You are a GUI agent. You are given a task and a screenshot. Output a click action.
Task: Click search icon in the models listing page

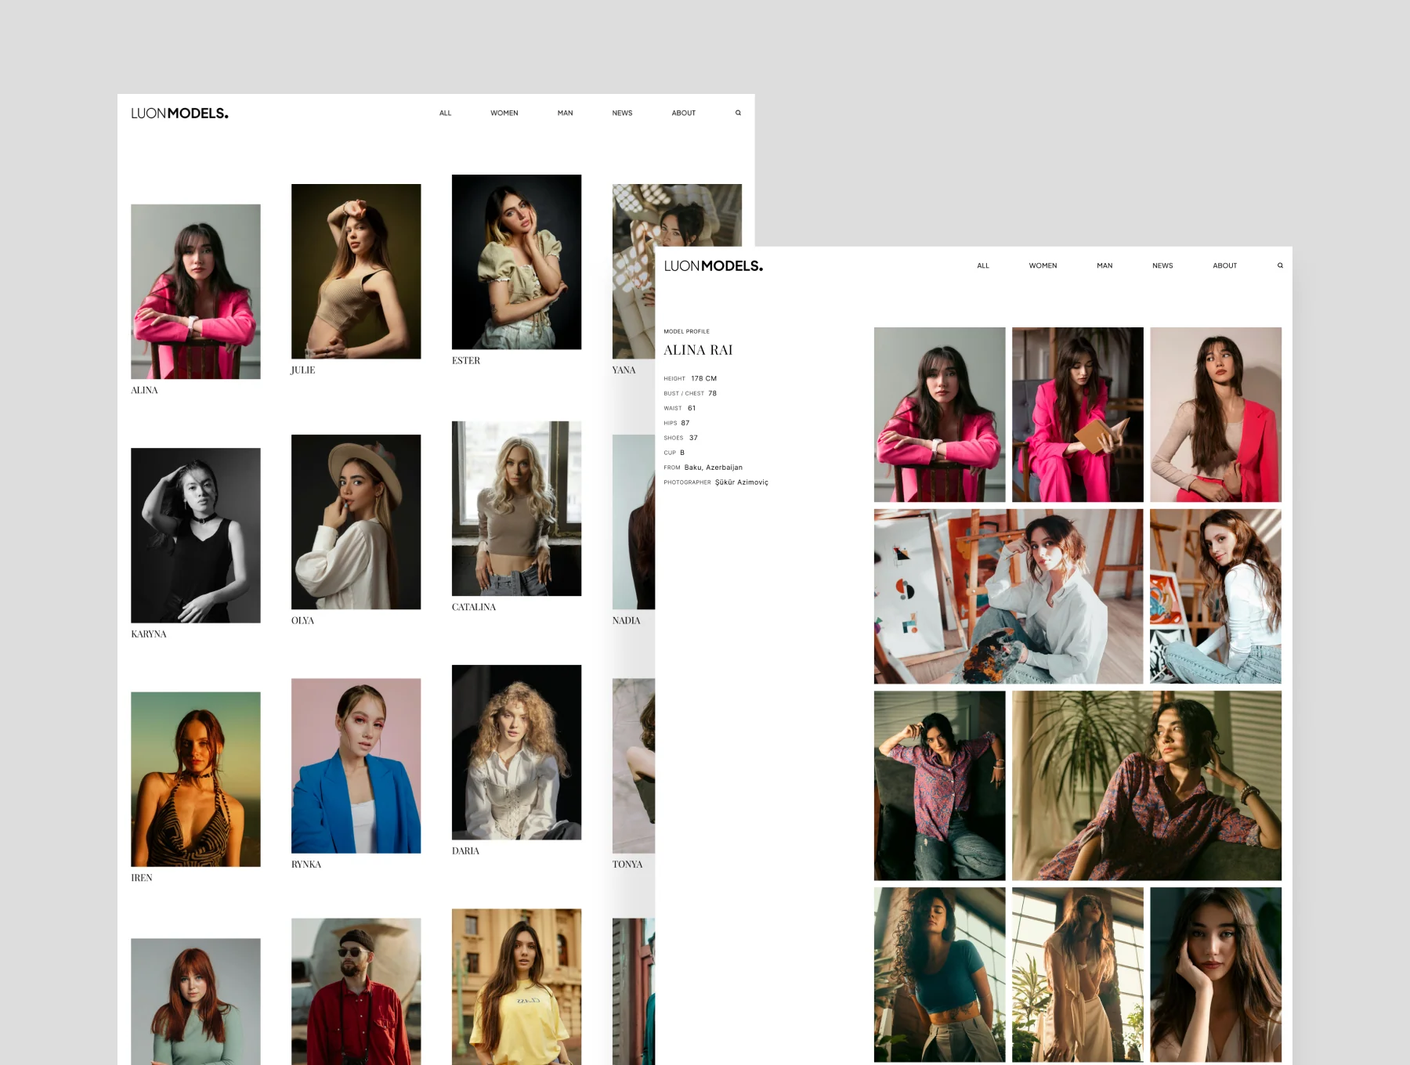(x=738, y=113)
